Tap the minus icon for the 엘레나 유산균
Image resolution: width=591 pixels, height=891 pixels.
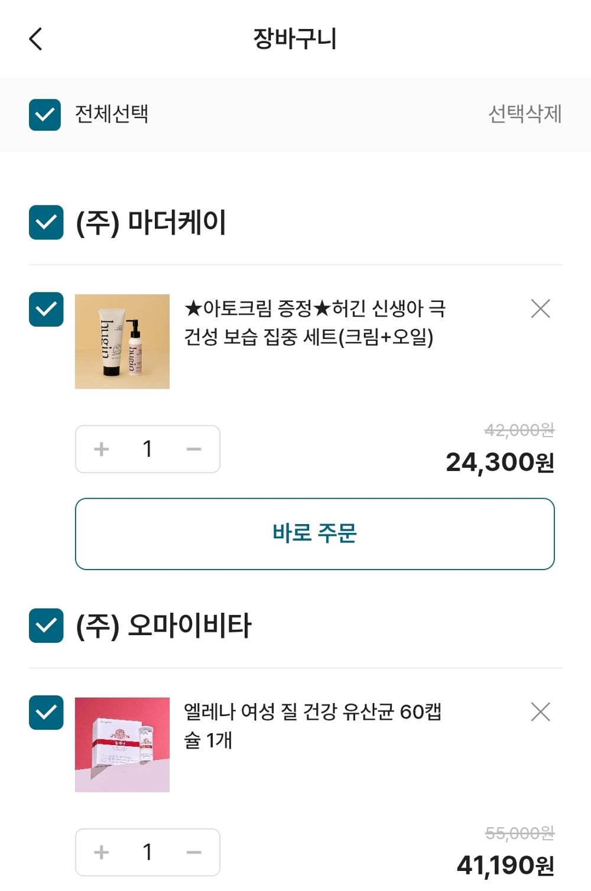(x=194, y=852)
